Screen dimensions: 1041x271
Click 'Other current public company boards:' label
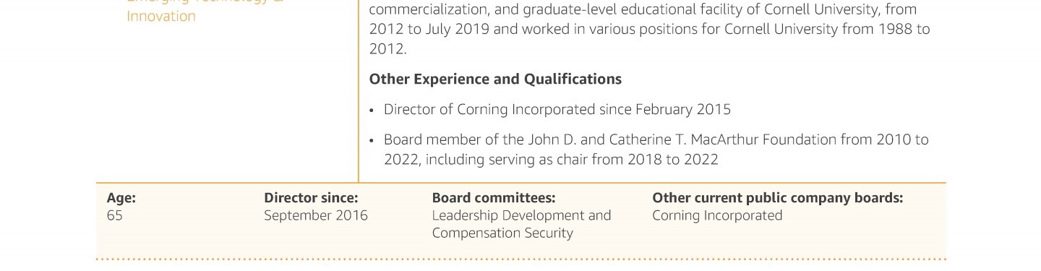click(x=778, y=198)
